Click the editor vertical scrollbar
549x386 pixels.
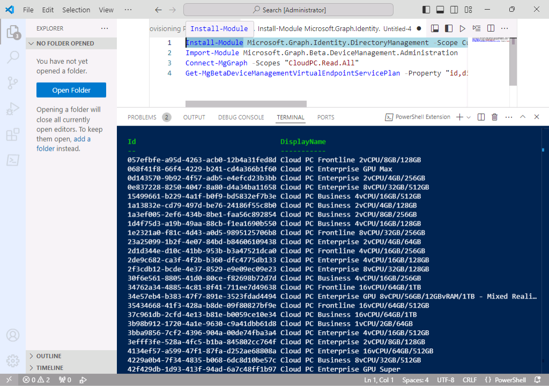(513, 62)
